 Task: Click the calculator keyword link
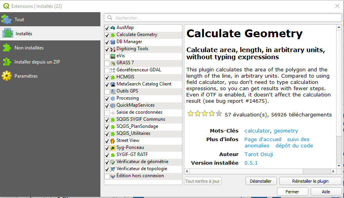click(x=257, y=131)
